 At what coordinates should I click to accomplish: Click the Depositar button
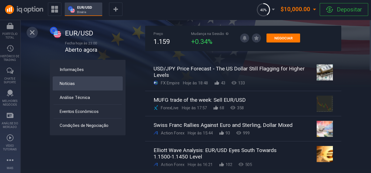pos(344,10)
